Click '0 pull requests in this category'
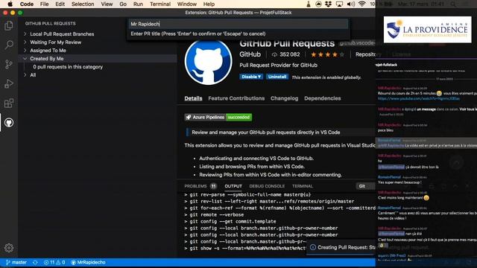477x268 pixels. pos(68,67)
